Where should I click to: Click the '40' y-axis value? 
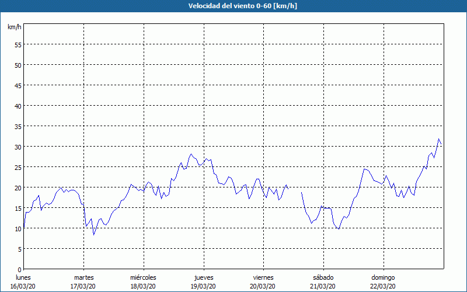(x=18, y=106)
